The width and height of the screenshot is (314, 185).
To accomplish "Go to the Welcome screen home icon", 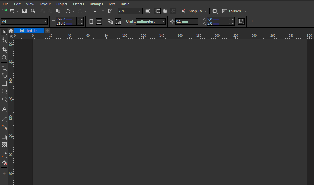I will (11, 30).
